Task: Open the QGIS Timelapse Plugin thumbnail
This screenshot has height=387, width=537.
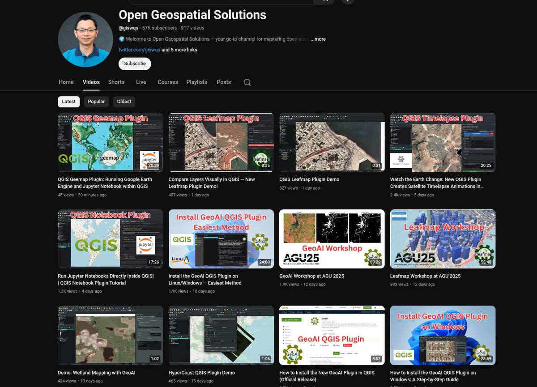Action: coord(443,142)
